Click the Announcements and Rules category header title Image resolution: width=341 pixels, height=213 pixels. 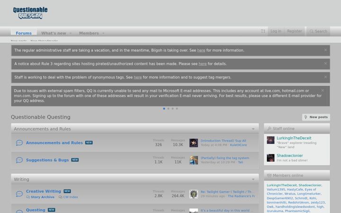pyautogui.click(x=42, y=129)
